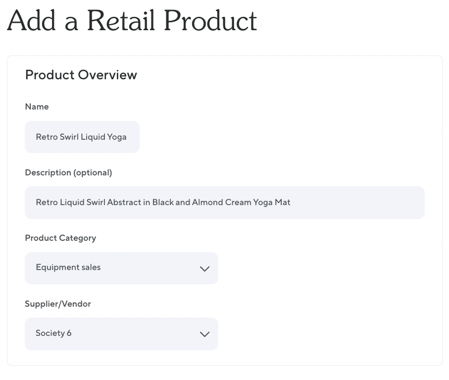Click the word "Retail" in the page title
449x380 pixels.
121,21
